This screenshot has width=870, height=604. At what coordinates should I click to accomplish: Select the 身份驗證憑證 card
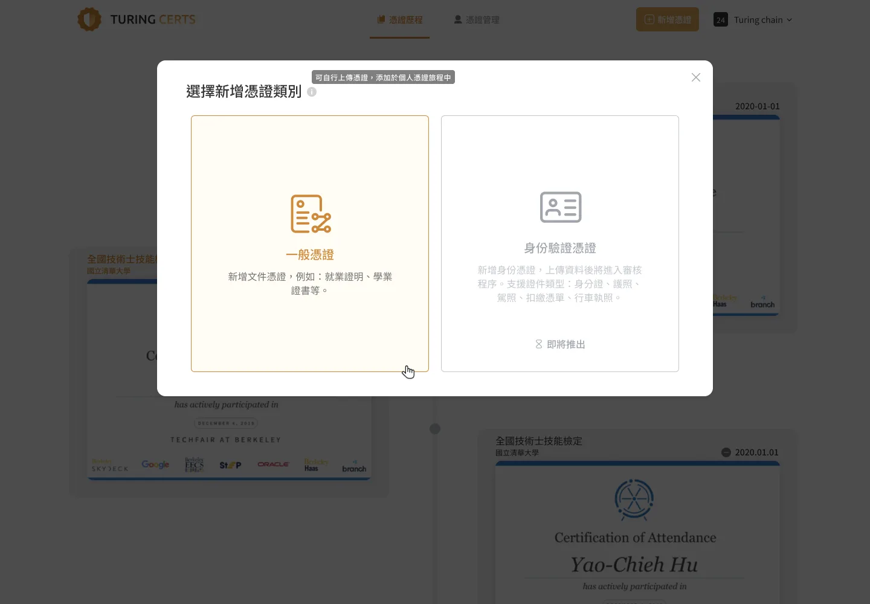point(560,243)
